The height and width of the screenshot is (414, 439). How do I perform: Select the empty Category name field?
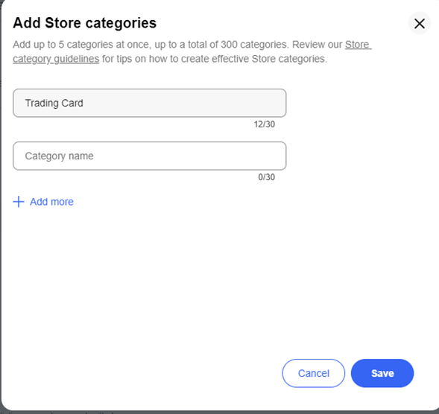pyautogui.click(x=150, y=156)
